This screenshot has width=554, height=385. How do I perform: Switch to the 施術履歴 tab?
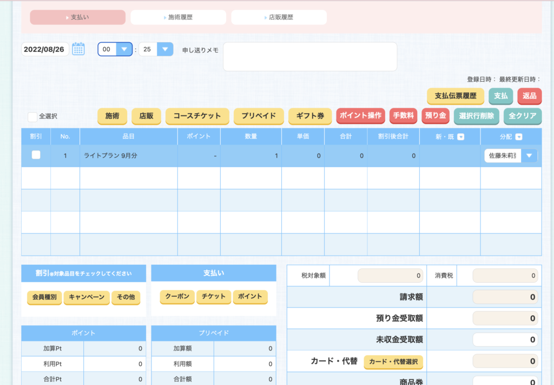178,17
